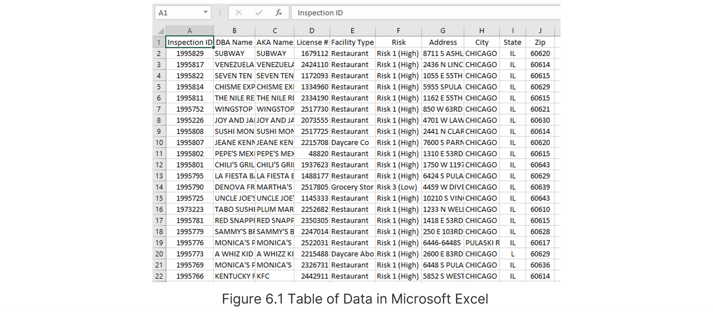Image resolution: width=713 pixels, height=315 pixels.
Task: Select zip code cell 60630
Action: 540,120
